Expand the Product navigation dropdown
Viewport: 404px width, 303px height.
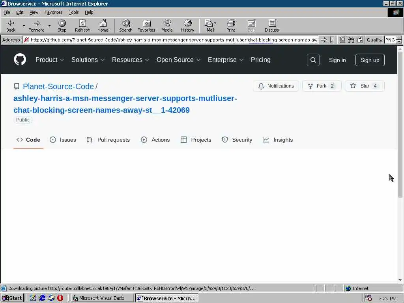coord(49,60)
